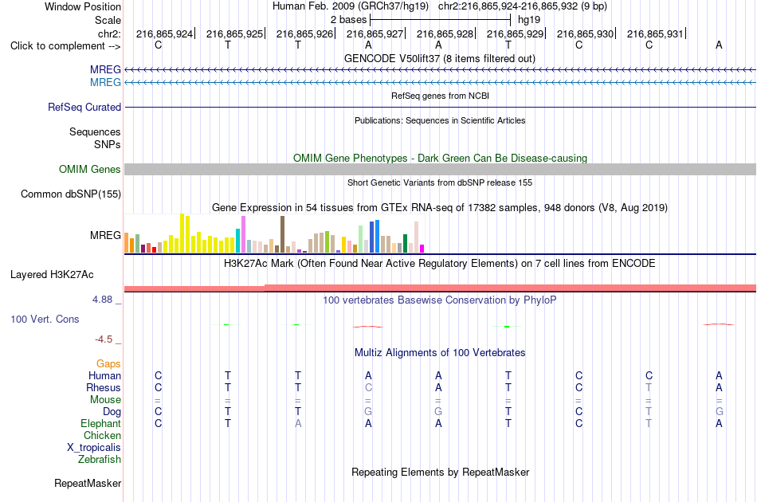Click the header text 'Human Feb. 2009 (GRCh37/hg19)'
Image resolution: width=757 pixels, height=502 pixels.
pyautogui.click(x=351, y=6)
